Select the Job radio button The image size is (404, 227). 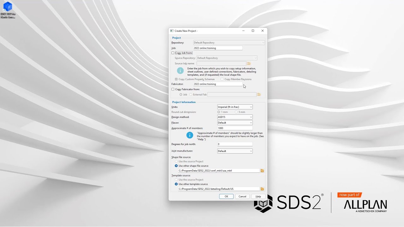tap(181, 95)
